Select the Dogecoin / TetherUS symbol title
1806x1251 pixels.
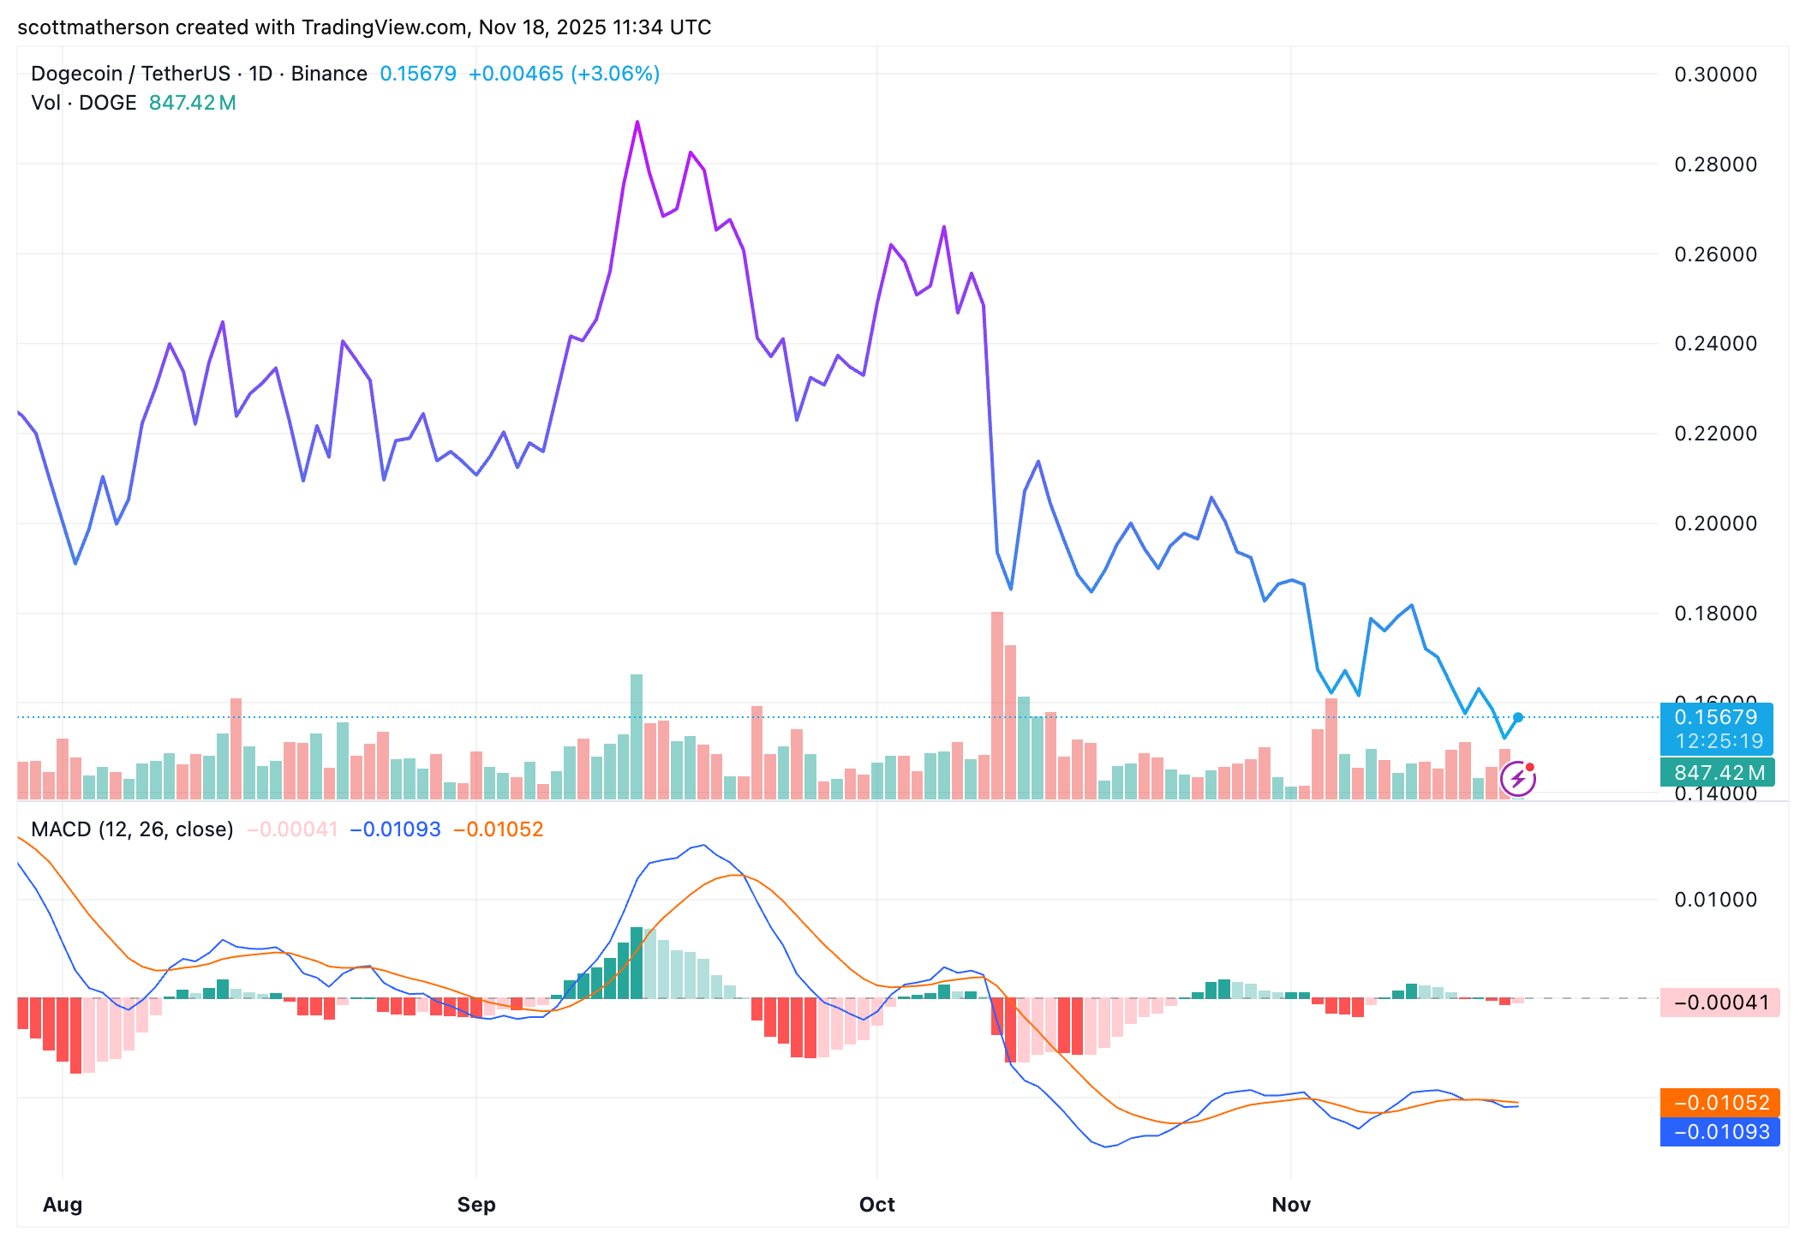pos(130,74)
